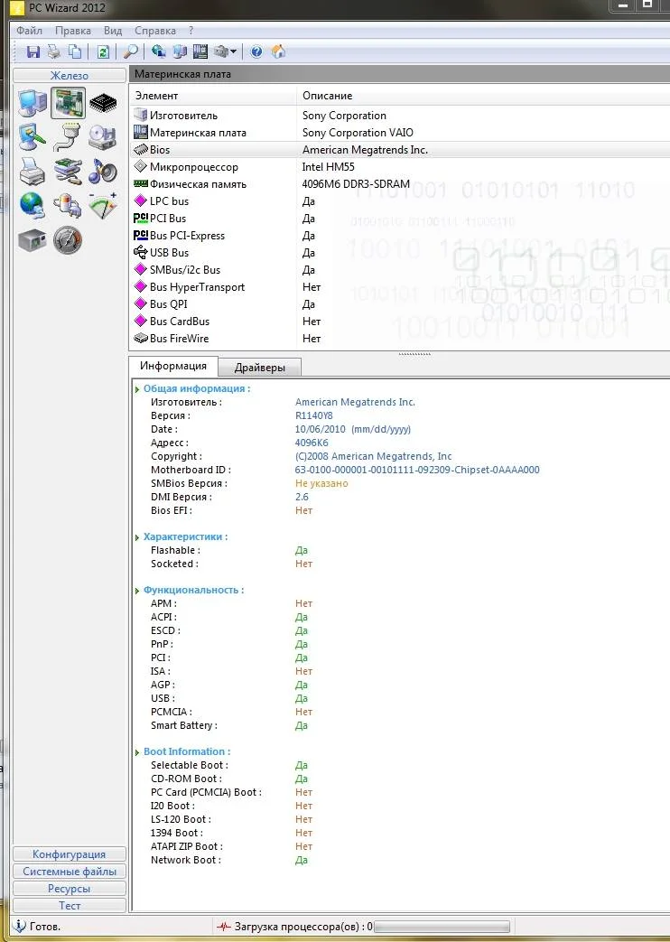Click the Print toolbar icon
Screen dimensions: 670x942
pos(54,51)
